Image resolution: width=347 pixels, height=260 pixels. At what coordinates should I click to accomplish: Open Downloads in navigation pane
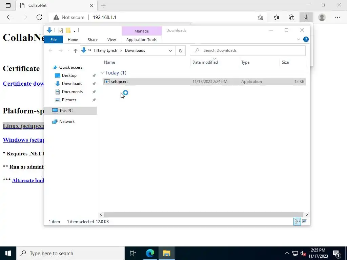tap(72, 84)
